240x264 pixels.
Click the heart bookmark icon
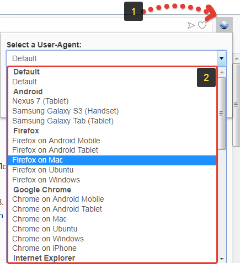click(x=202, y=25)
